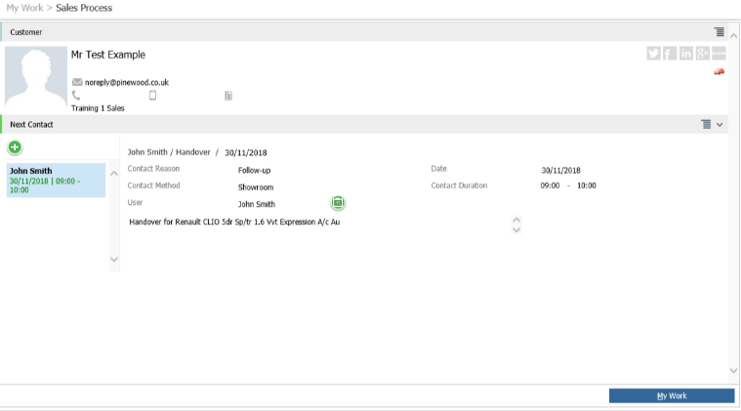
Task: Click the John Smith user field value
Action: 257,204
